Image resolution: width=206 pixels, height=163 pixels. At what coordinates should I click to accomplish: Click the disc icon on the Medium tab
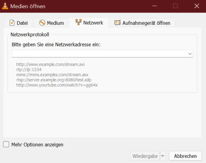[42, 23]
